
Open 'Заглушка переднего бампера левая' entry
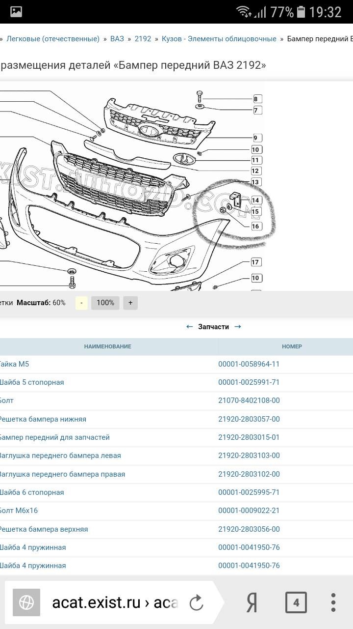(x=60, y=456)
